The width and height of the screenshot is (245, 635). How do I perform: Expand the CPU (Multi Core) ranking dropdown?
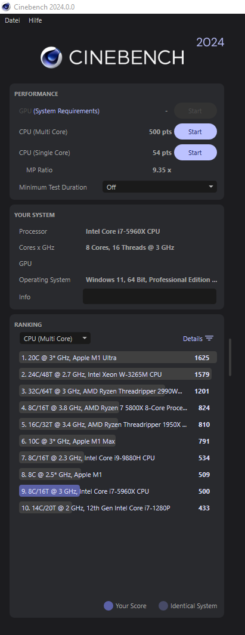[x=55, y=339]
